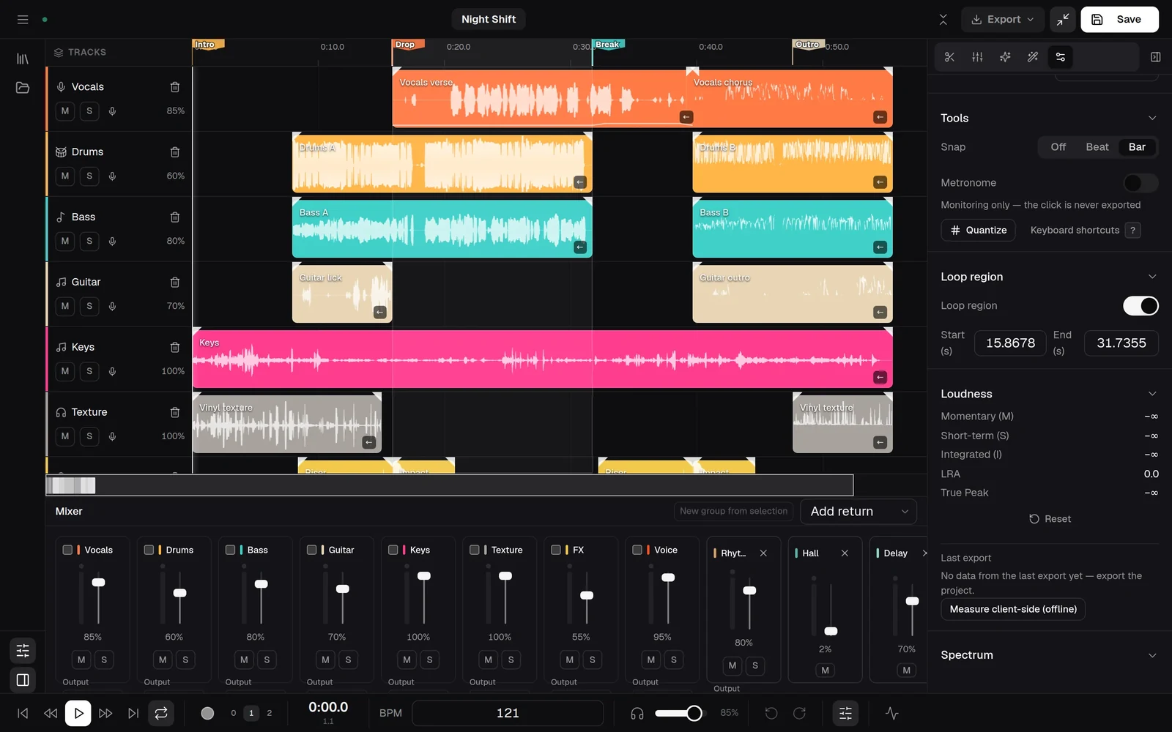Delete the Vocals track with its trash icon
The width and height of the screenshot is (1172, 732).
click(x=175, y=87)
